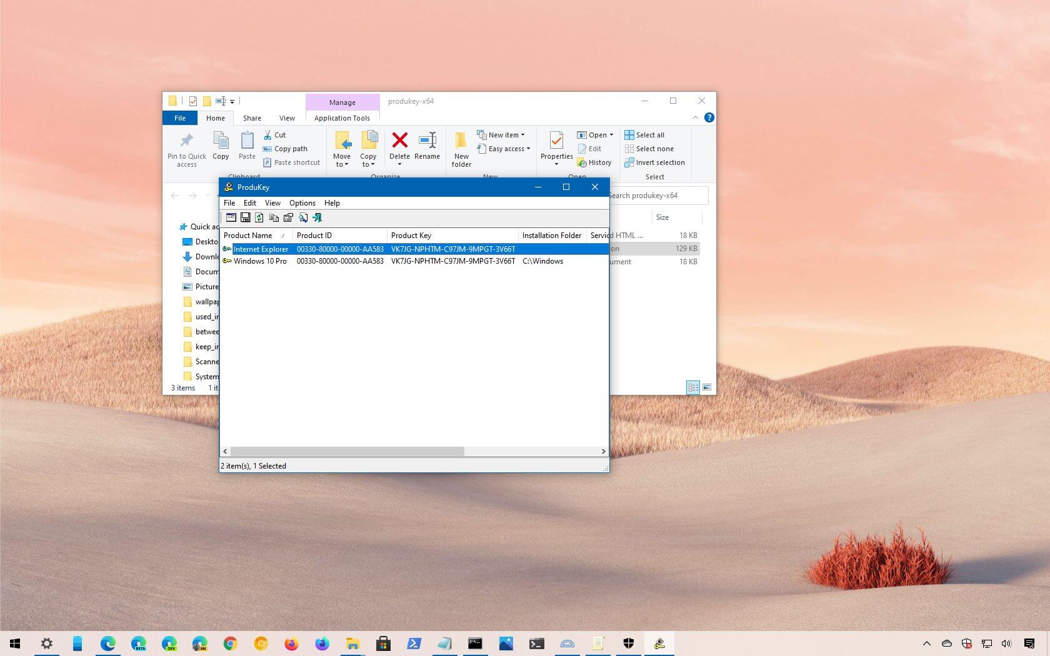Copy the selected key via the Copy icon

click(274, 217)
